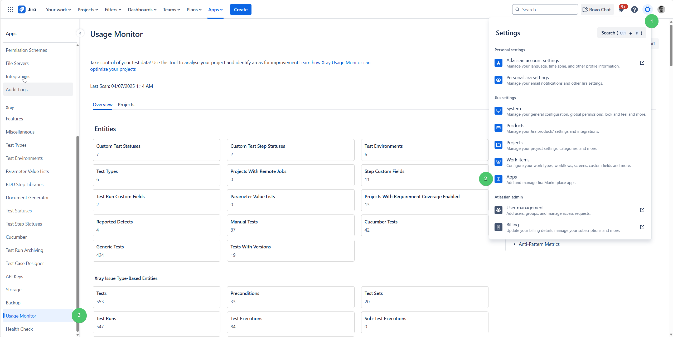673x337 pixels.
Task: Open the Your work dropdown
Action: pyautogui.click(x=58, y=10)
